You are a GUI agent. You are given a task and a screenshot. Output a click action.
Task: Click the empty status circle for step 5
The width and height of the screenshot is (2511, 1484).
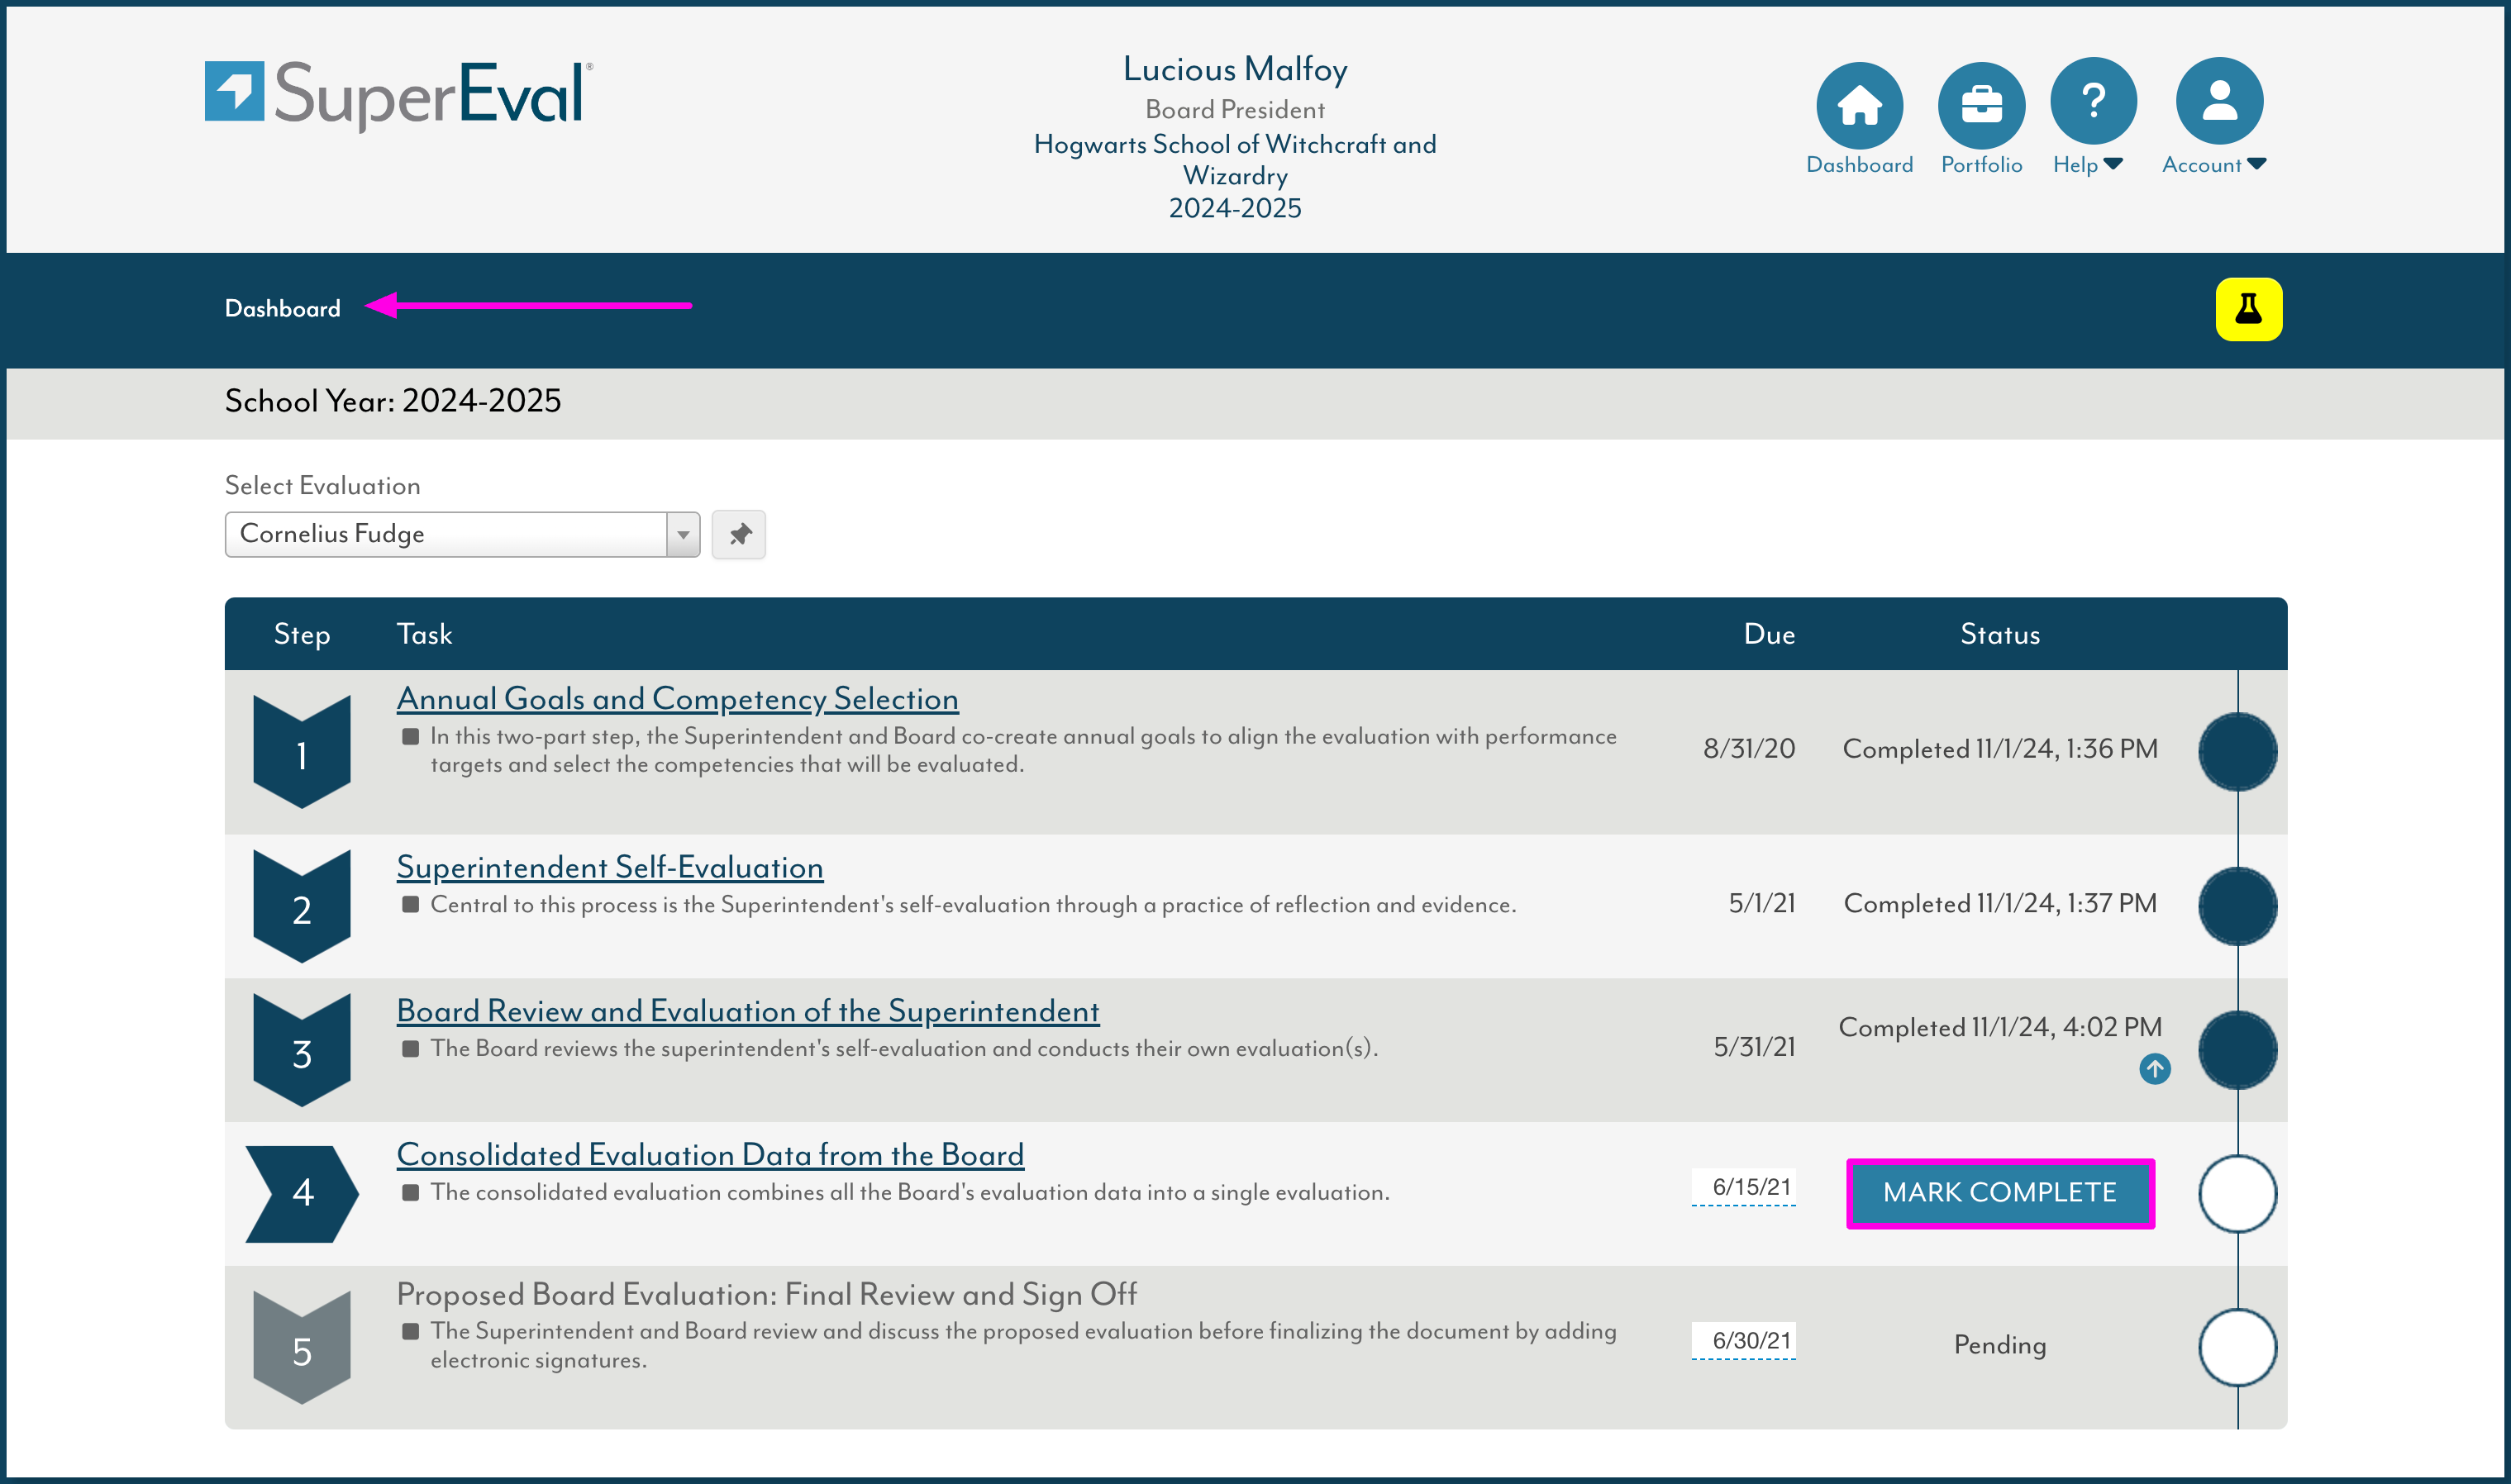point(2237,1347)
